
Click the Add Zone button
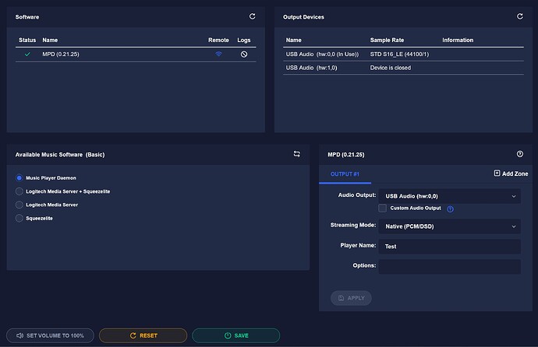pyautogui.click(x=511, y=173)
